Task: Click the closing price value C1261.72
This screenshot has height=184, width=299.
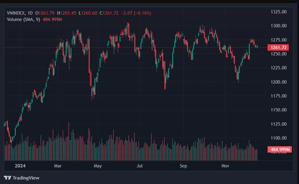Action: [109, 13]
